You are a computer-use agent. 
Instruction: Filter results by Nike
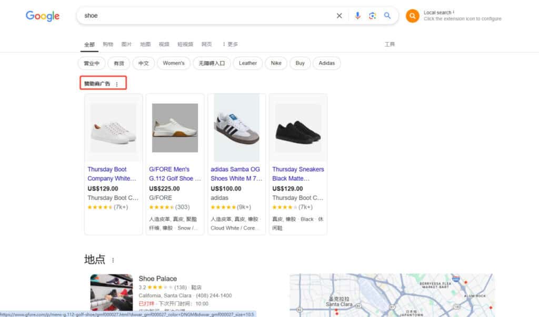click(276, 63)
